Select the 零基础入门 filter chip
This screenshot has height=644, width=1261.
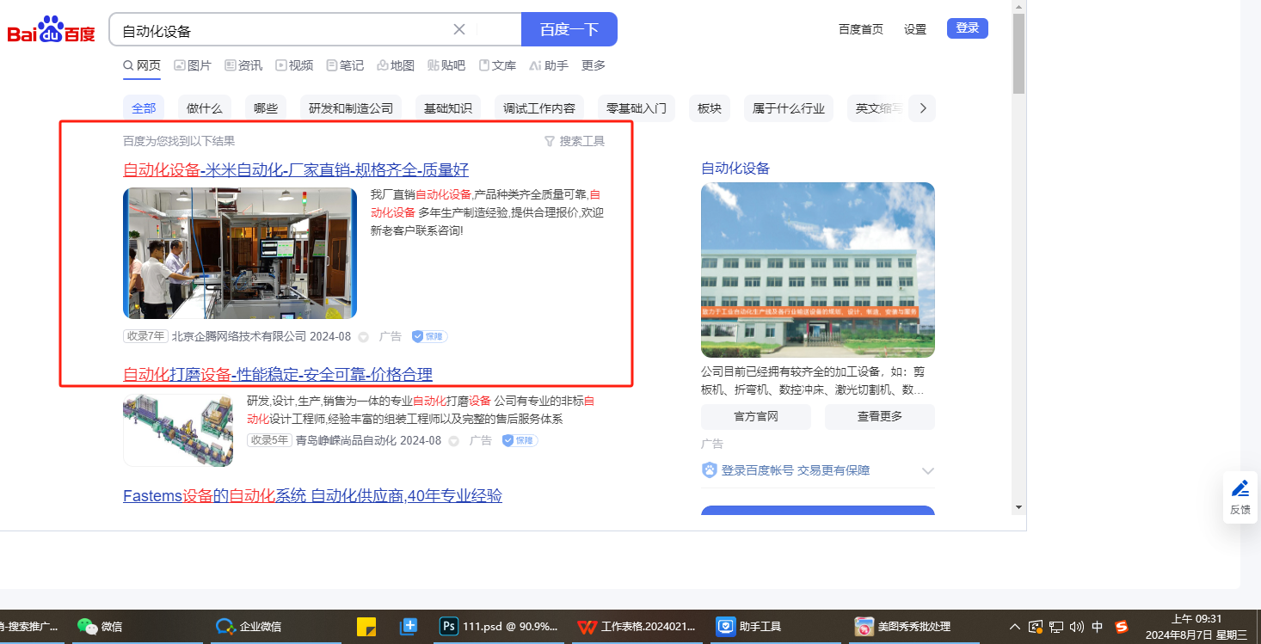pos(637,108)
